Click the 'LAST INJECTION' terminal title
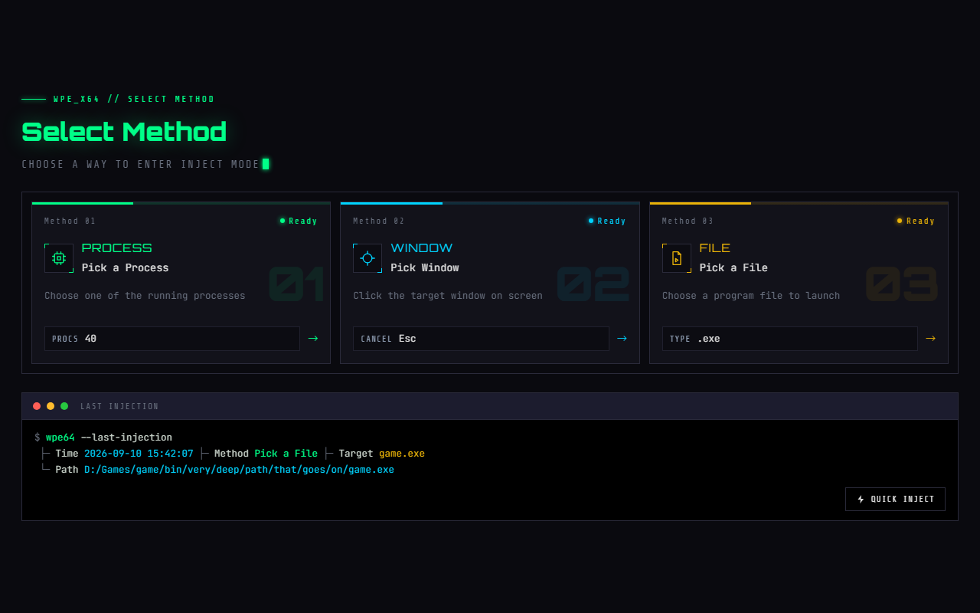This screenshot has width=980, height=613. [x=119, y=406]
